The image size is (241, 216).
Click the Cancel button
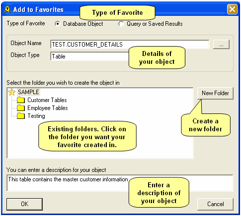tap(215, 204)
